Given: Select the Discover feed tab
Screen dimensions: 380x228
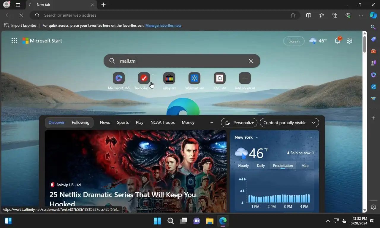Looking at the screenshot, I should [x=57, y=122].
